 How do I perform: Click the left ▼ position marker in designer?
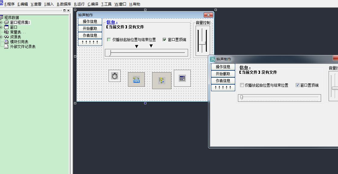(136, 46)
